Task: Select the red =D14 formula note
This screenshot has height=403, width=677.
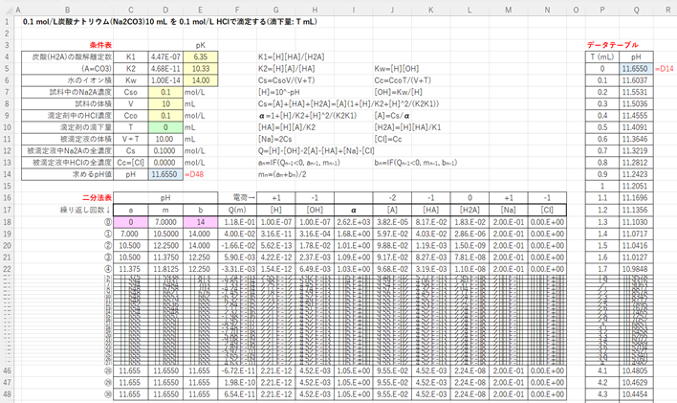Action: (x=664, y=69)
